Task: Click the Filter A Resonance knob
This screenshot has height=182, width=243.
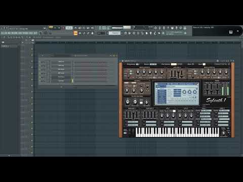Action: click(x=134, y=90)
